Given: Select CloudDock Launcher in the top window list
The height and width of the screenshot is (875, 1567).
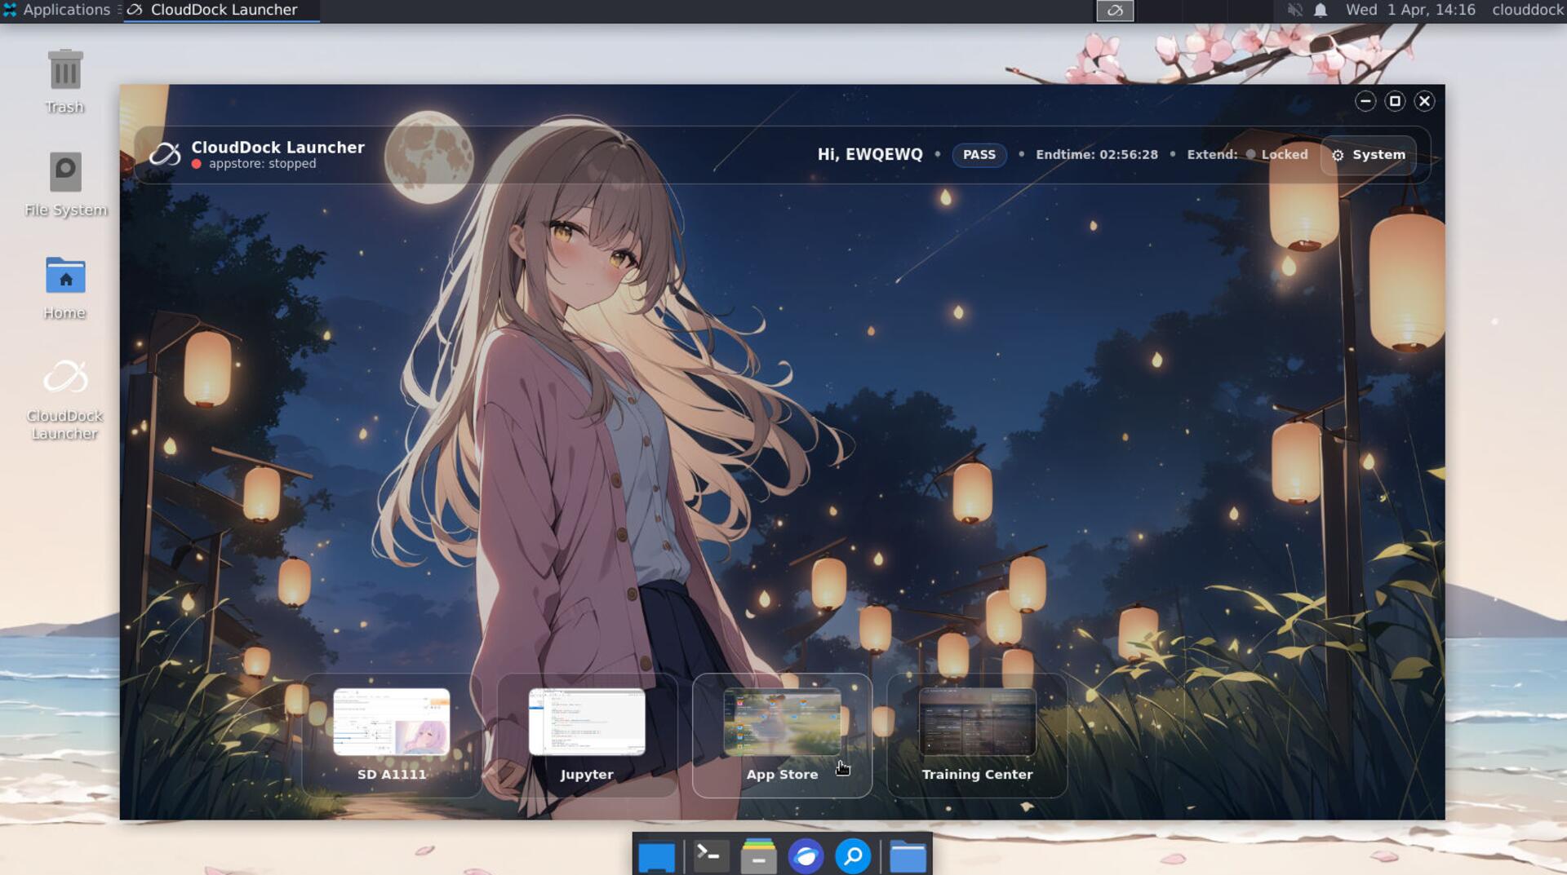Looking at the screenshot, I should (222, 10).
